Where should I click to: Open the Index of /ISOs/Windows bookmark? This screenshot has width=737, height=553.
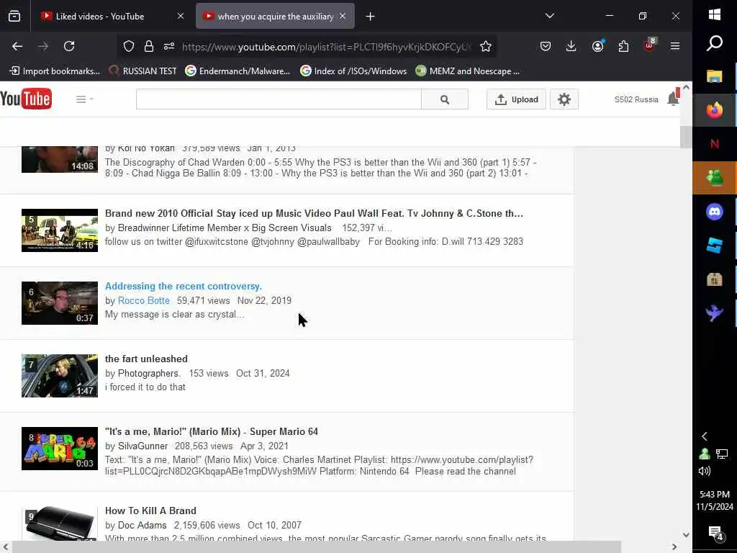pyautogui.click(x=353, y=71)
